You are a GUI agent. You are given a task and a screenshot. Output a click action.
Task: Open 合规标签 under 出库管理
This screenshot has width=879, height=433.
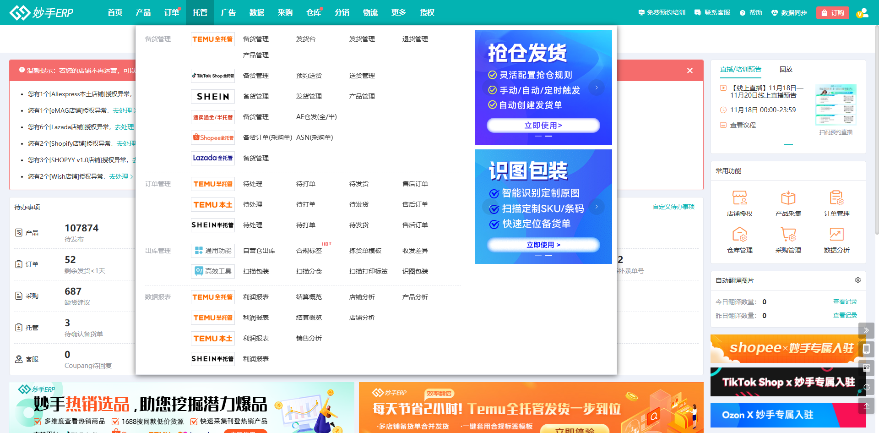pyautogui.click(x=309, y=251)
